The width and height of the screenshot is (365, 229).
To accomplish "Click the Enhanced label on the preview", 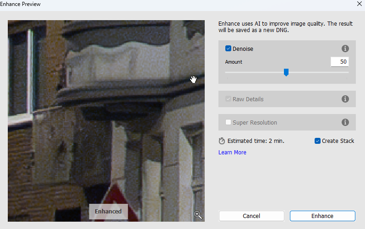I will tap(108, 211).
